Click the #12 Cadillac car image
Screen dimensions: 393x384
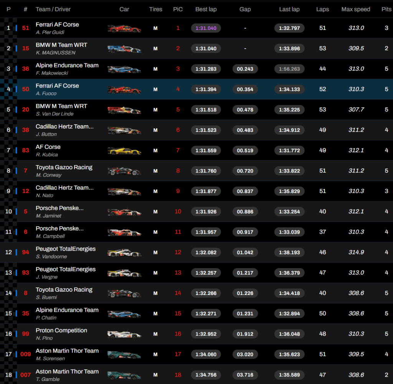pos(124,191)
